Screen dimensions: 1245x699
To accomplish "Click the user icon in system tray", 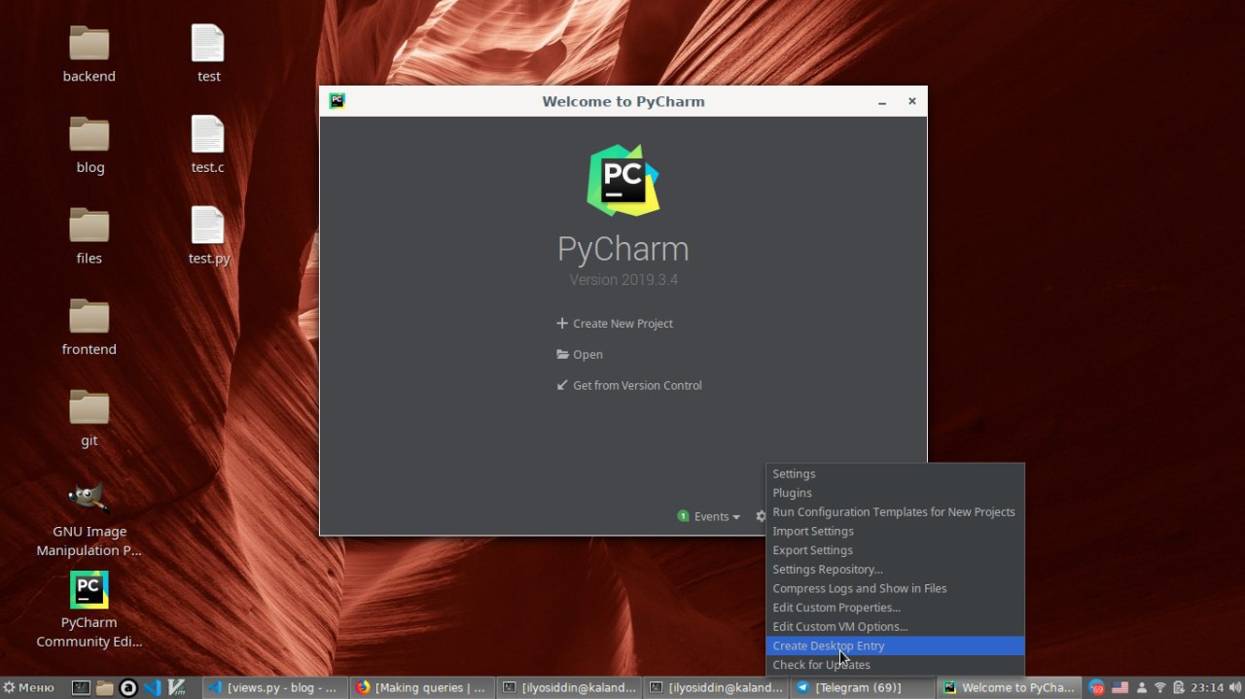I will pos(1142,687).
